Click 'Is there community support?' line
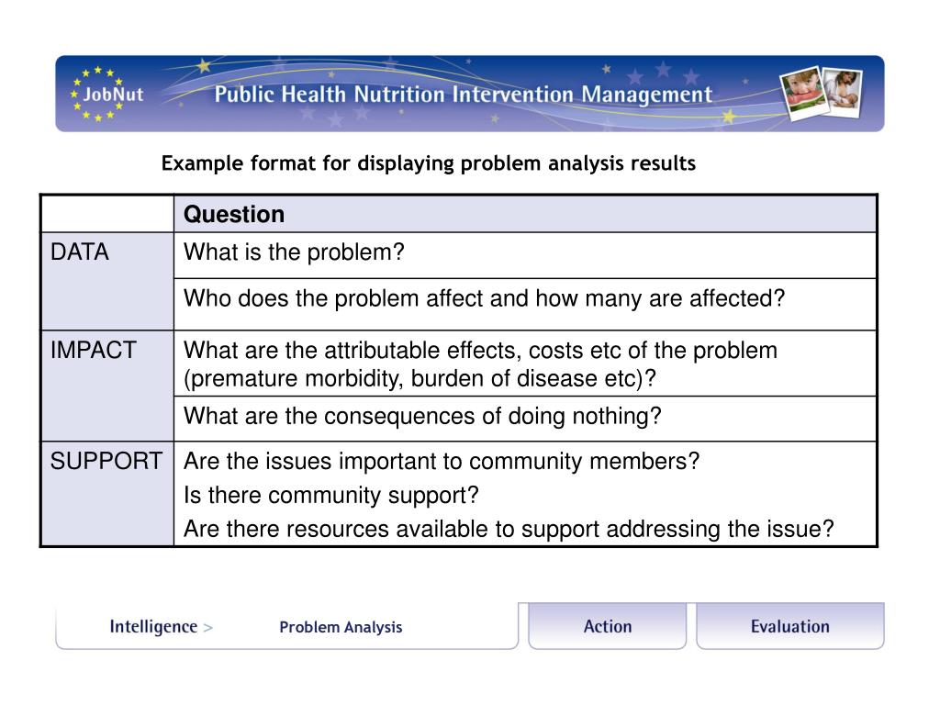The width and height of the screenshot is (940, 705). [x=331, y=496]
